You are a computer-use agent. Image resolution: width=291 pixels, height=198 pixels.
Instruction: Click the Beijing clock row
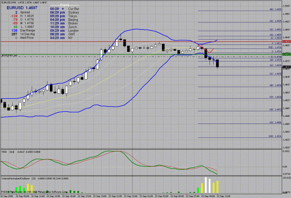pos(64,20)
